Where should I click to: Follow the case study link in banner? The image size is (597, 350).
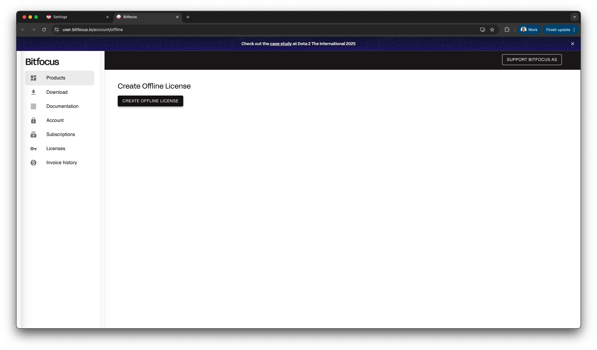(281, 44)
